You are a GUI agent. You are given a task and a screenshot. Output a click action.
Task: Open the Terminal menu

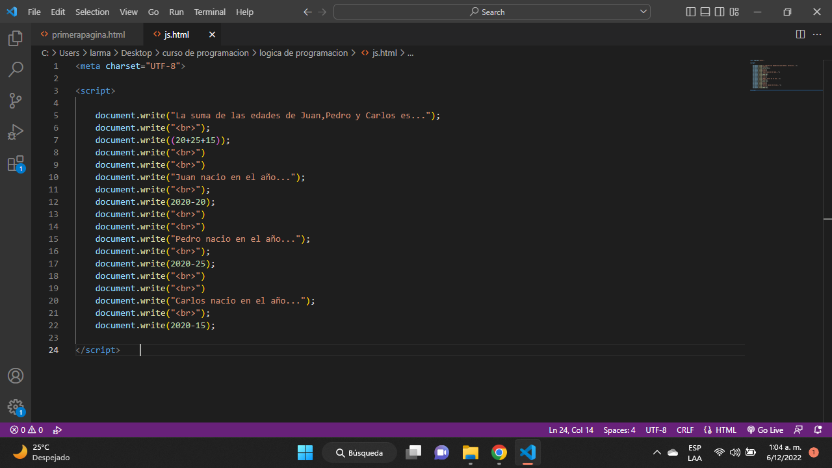click(210, 12)
